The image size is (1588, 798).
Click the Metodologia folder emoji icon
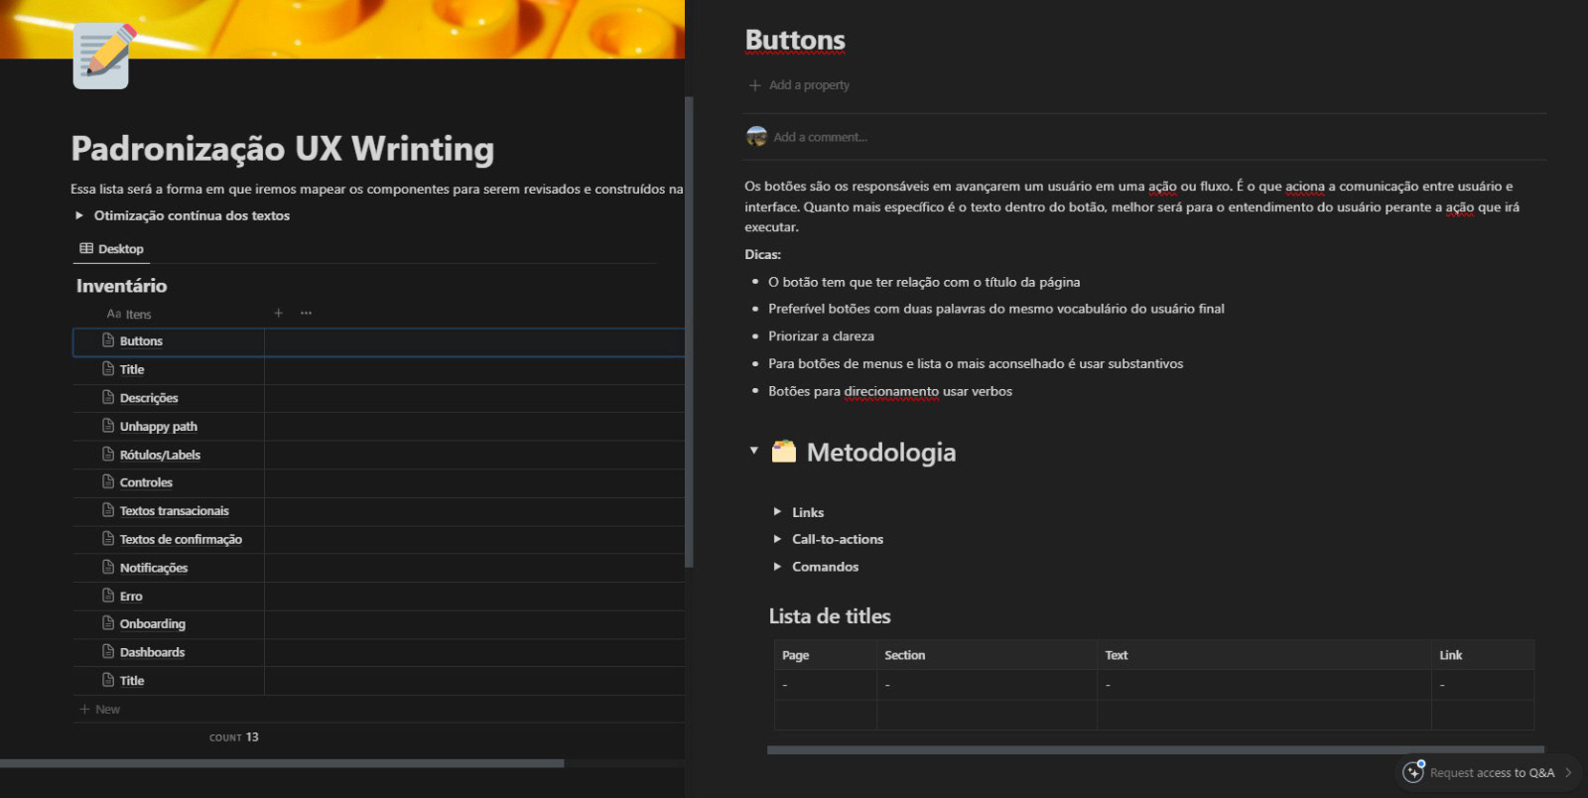tap(784, 453)
